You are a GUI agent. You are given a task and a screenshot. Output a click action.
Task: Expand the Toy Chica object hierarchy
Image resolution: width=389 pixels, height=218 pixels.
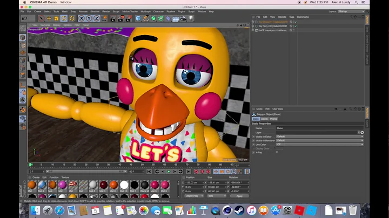pos(253,22)
